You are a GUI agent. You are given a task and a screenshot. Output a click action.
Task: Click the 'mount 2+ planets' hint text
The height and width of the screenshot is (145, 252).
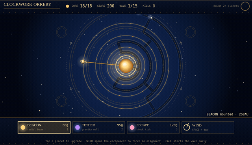click(226, 6)
